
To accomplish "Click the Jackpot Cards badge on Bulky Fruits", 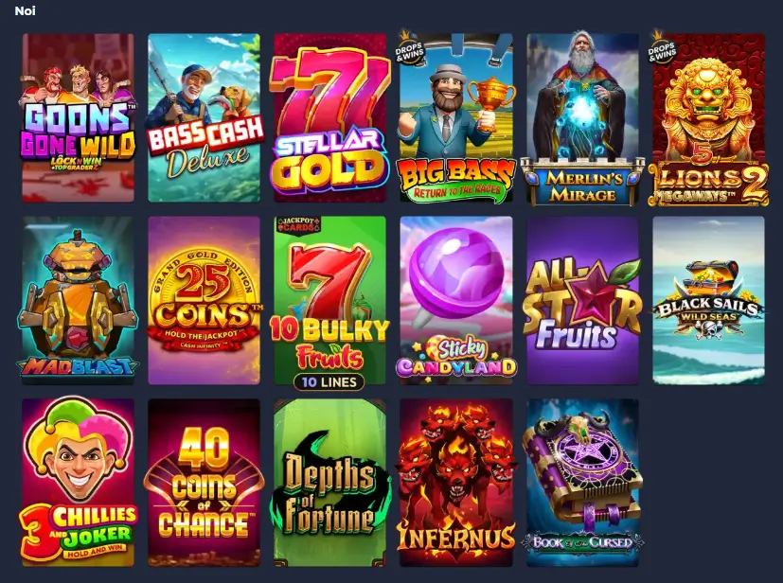I will (298, 223).
